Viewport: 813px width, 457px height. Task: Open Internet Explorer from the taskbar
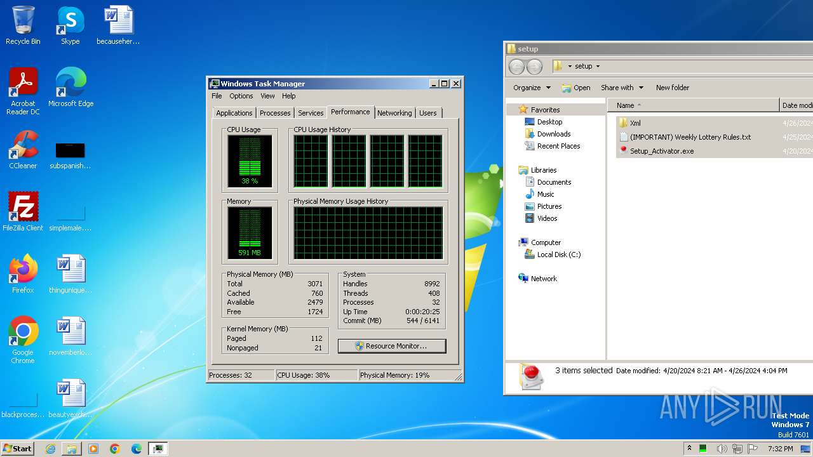click(x=50, y=449)
